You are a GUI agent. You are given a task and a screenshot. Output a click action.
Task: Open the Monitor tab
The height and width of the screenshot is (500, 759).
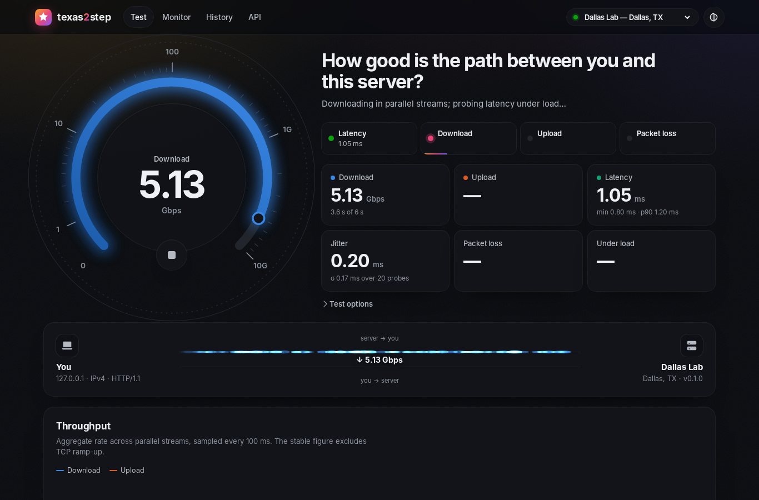(x=176, y=17)
